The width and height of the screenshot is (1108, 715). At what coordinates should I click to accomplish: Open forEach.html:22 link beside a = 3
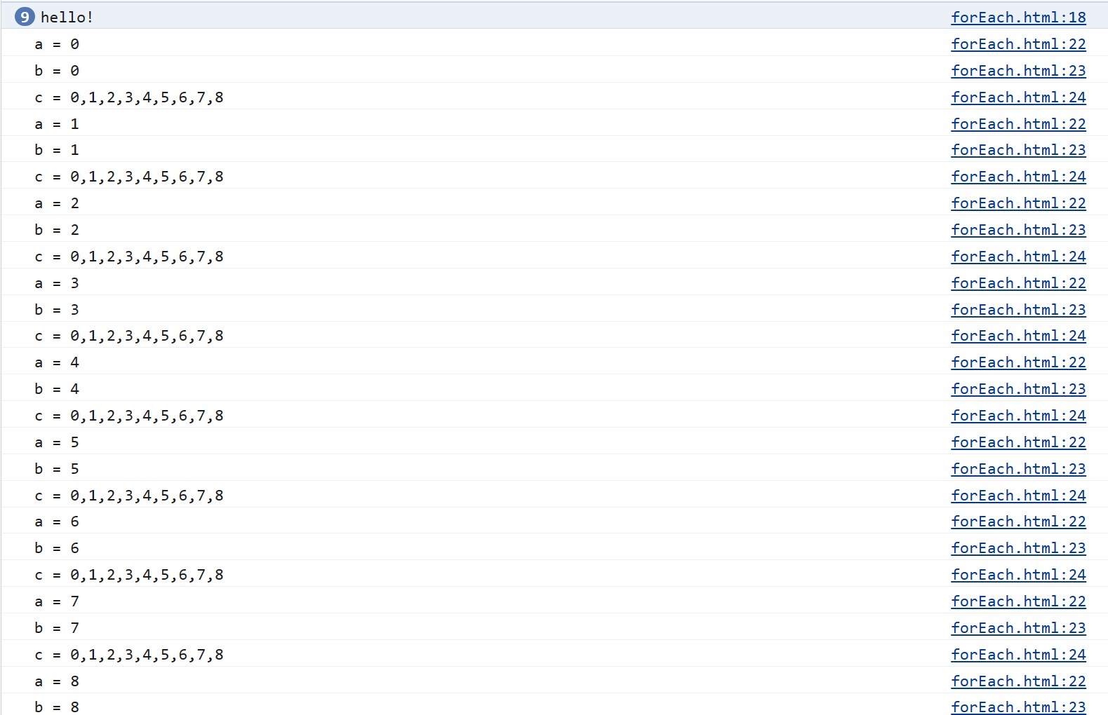(1018, 282)
